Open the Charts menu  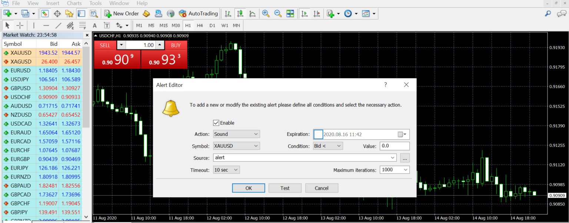click(74, 3)
